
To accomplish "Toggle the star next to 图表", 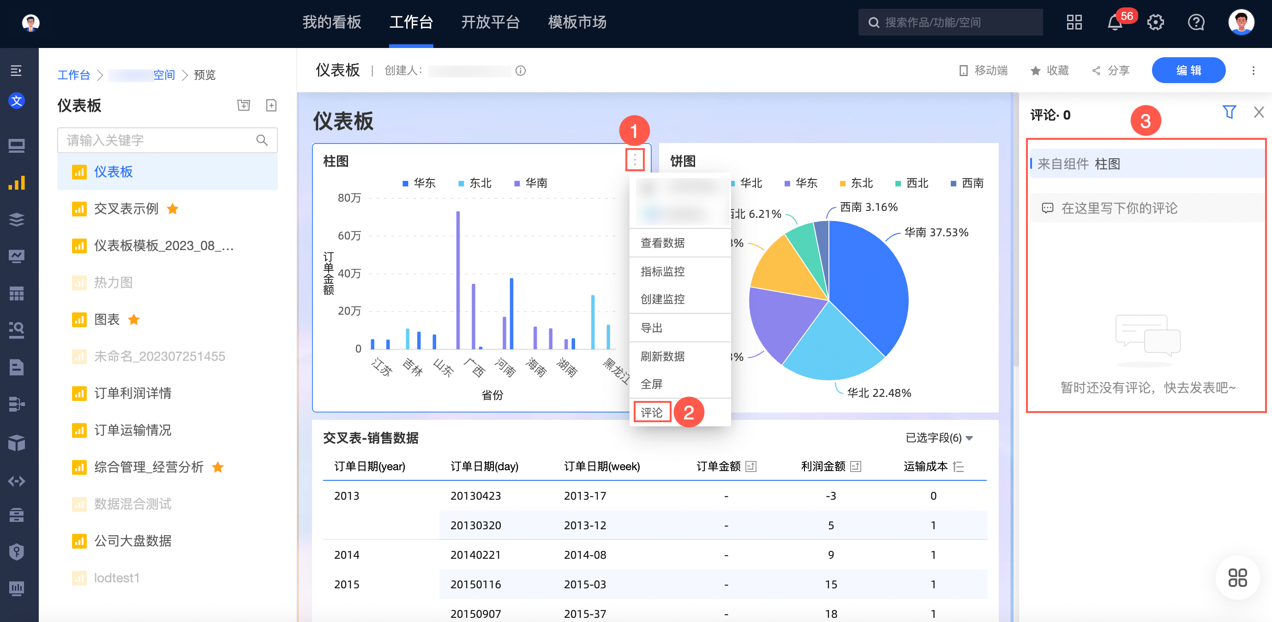I will [134, 320].
